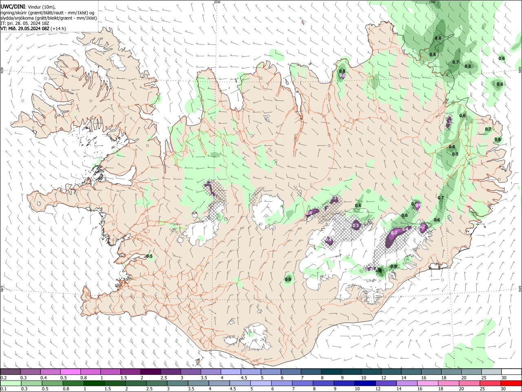Click the darkest purple swatch between 2 and 2.5

pyautogui.click(x=150, y=372)
